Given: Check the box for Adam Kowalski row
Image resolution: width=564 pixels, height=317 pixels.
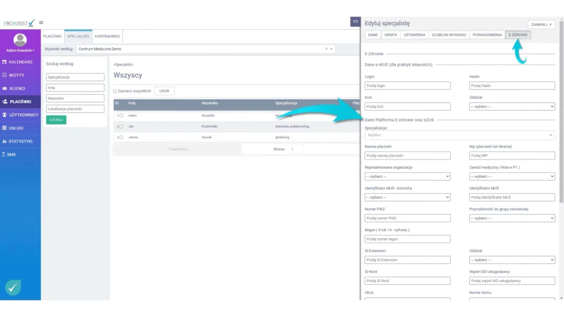Looking at the screenshot, I should [121, 116].
